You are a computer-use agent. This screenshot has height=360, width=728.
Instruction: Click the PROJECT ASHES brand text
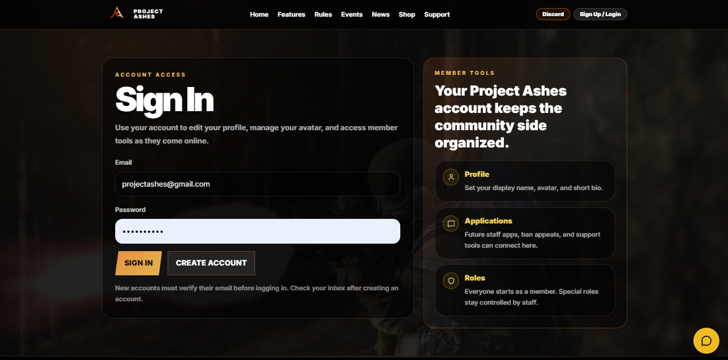148,14
